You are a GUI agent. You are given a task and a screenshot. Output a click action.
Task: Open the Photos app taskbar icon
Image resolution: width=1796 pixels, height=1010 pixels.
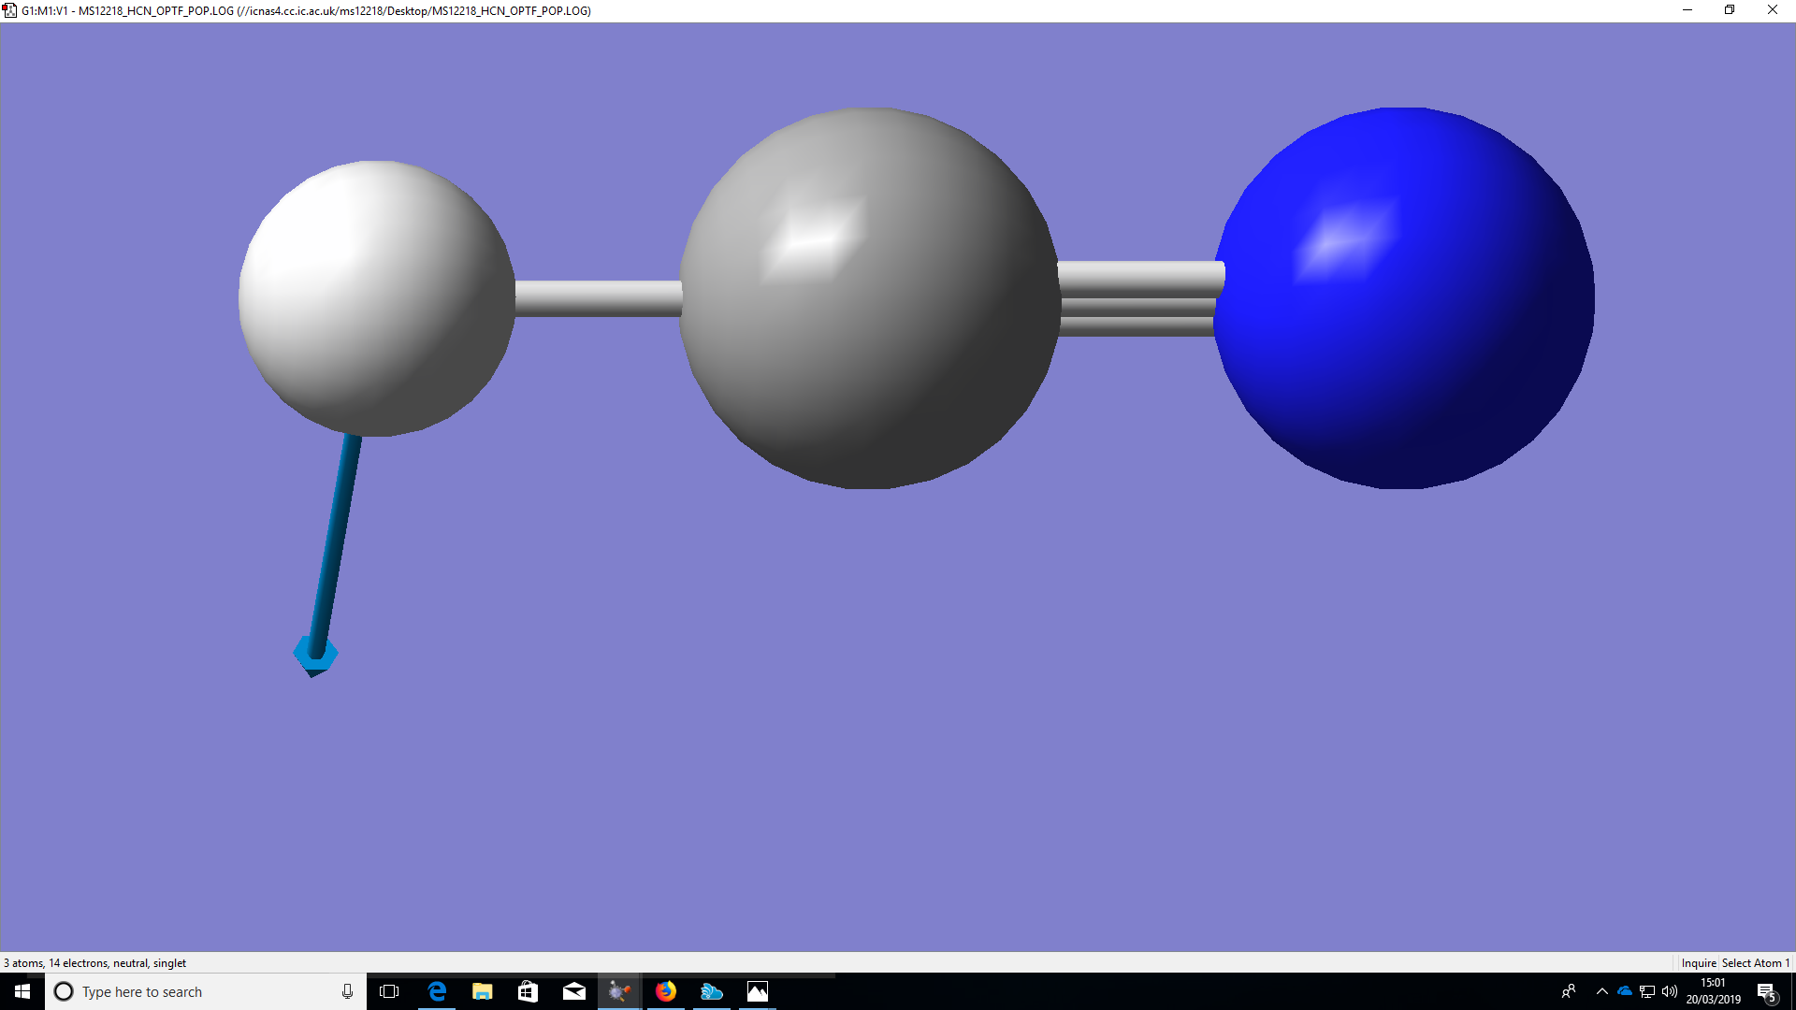click(x=758, y=991)
